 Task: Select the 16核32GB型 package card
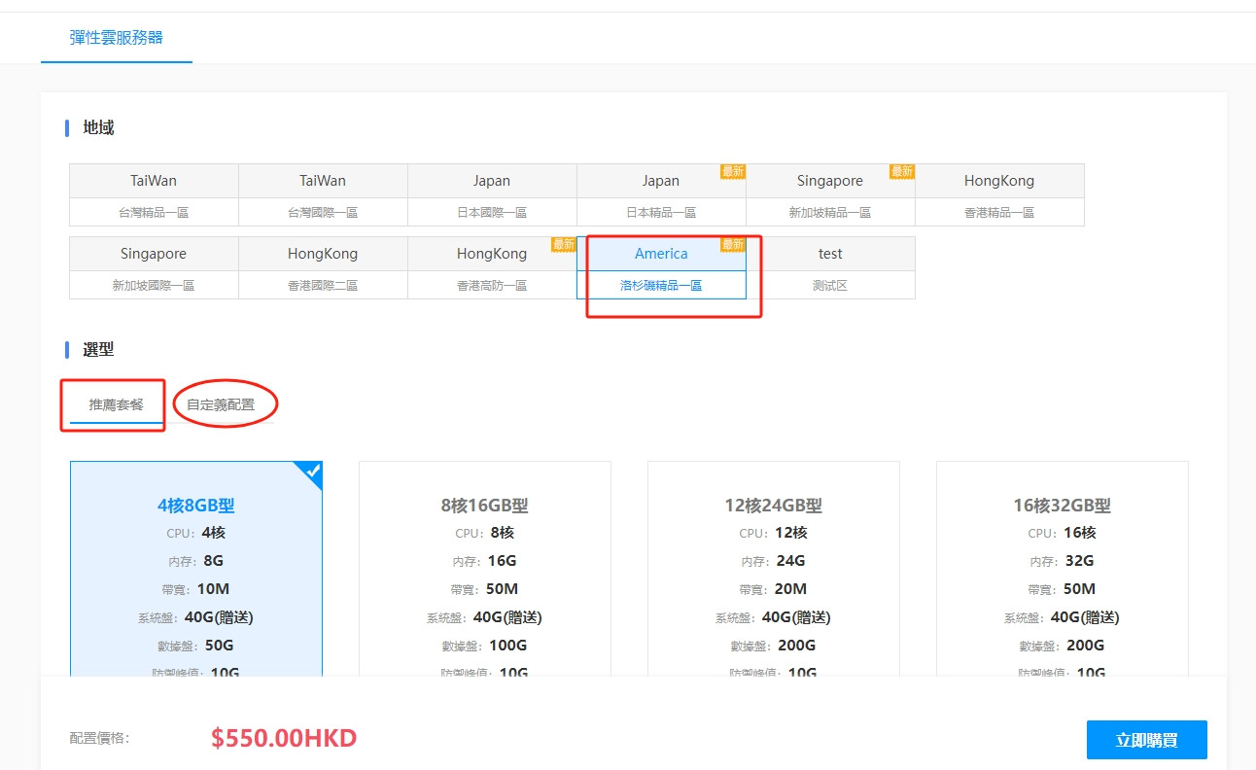[x=1063, y=569]
